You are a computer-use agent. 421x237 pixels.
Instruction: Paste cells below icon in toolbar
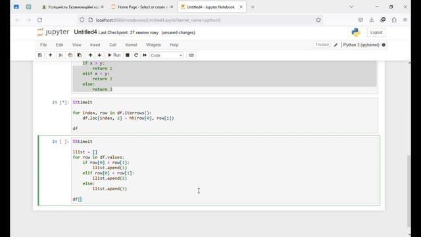click(80, 55)
